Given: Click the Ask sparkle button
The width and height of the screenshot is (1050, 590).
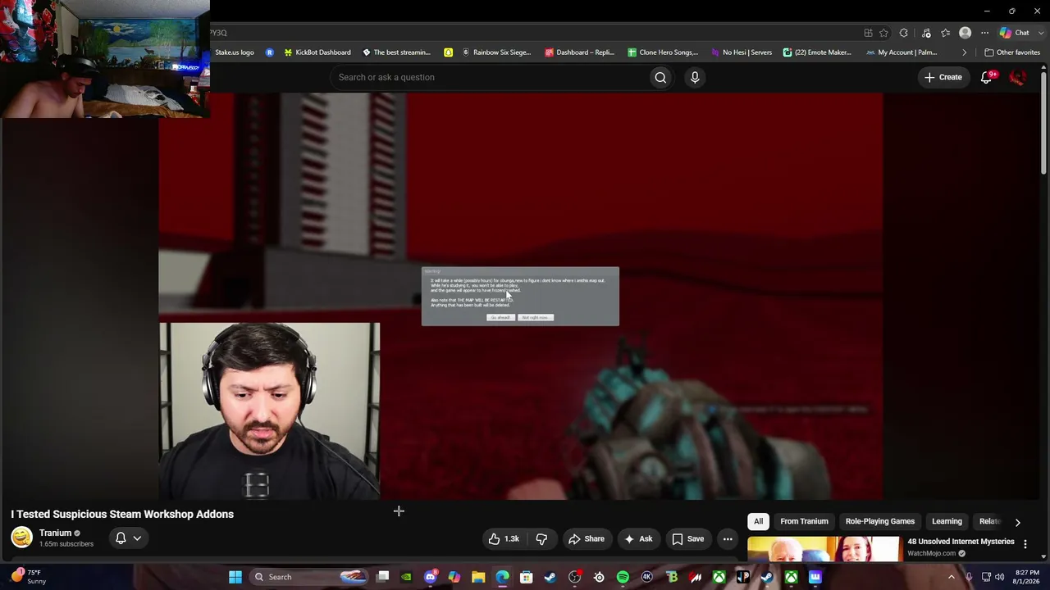Looking at the screenshot, I should 638,538.
